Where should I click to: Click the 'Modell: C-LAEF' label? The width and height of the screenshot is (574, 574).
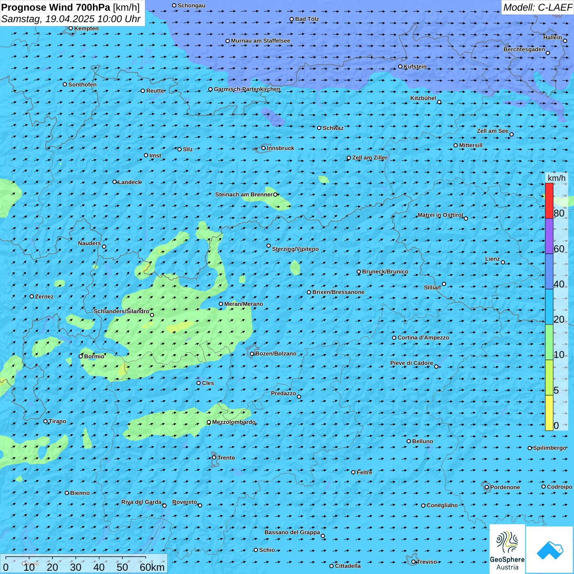click(538, 7)
